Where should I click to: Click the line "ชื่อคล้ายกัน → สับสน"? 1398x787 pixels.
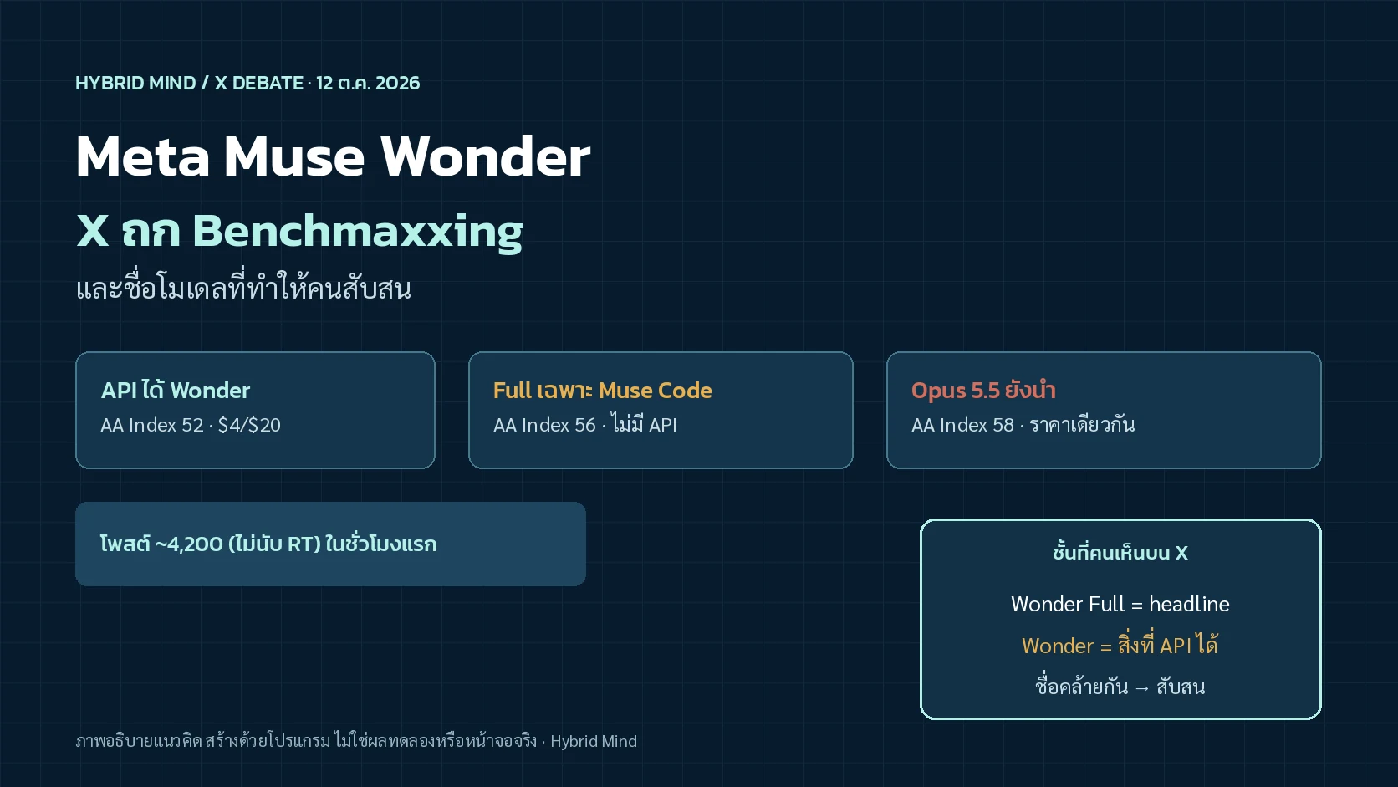(x=1120, y=687)
